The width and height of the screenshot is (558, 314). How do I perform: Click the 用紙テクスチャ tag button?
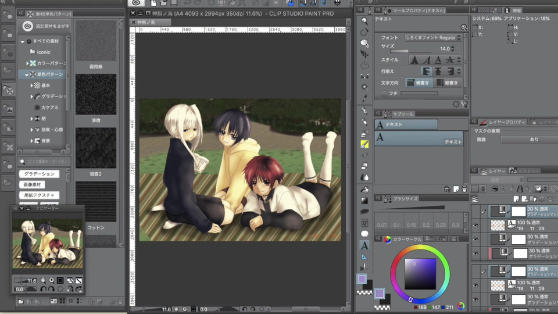tap(39, 195)
